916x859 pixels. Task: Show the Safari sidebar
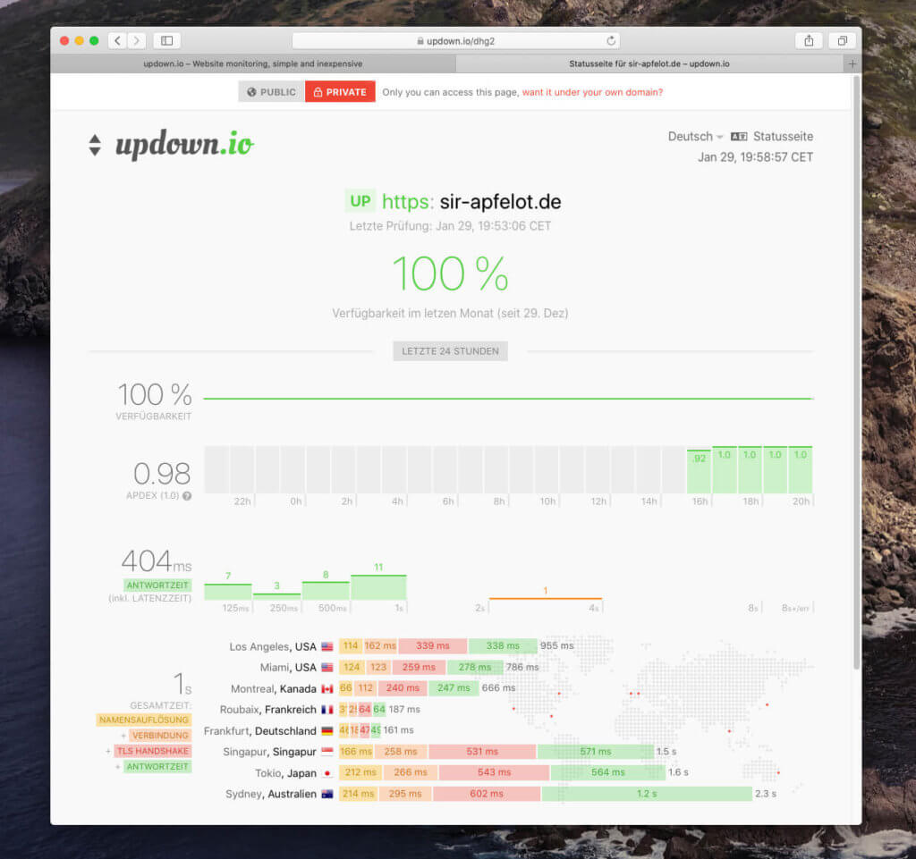coord(166,40)
